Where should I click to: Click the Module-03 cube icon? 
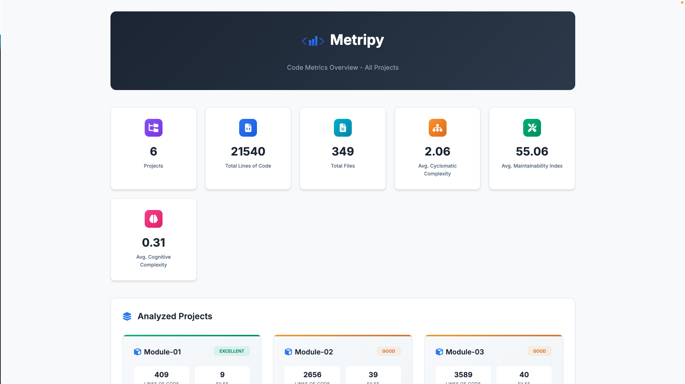(x=439, y=352)
